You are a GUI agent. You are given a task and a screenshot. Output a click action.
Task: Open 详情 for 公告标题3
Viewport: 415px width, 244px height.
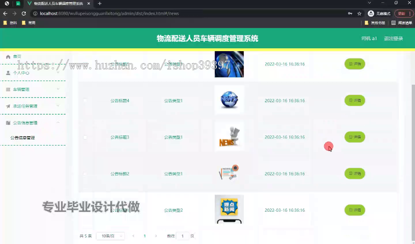point(355,137)
